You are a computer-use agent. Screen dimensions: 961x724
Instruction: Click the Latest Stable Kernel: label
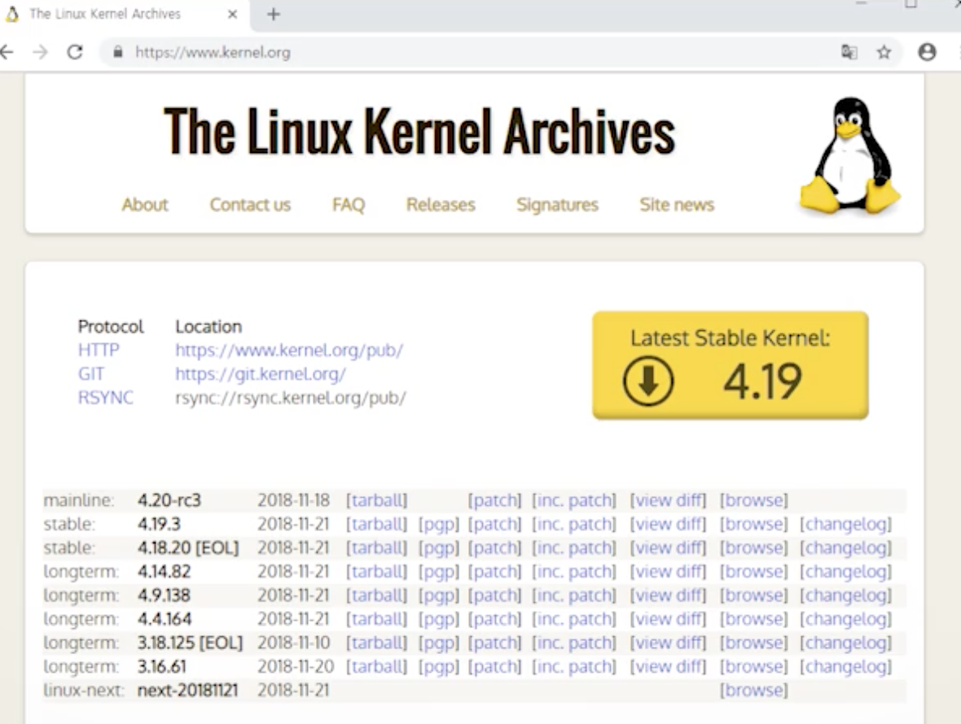coord(730,338)
